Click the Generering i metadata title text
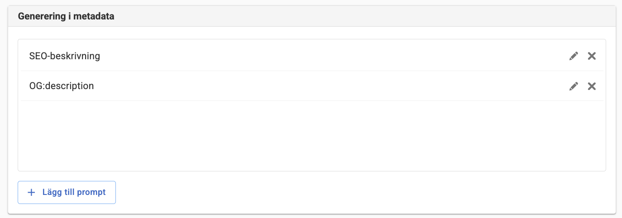The image size is (622, 218). pyautogui.click(x=66, y=16)
